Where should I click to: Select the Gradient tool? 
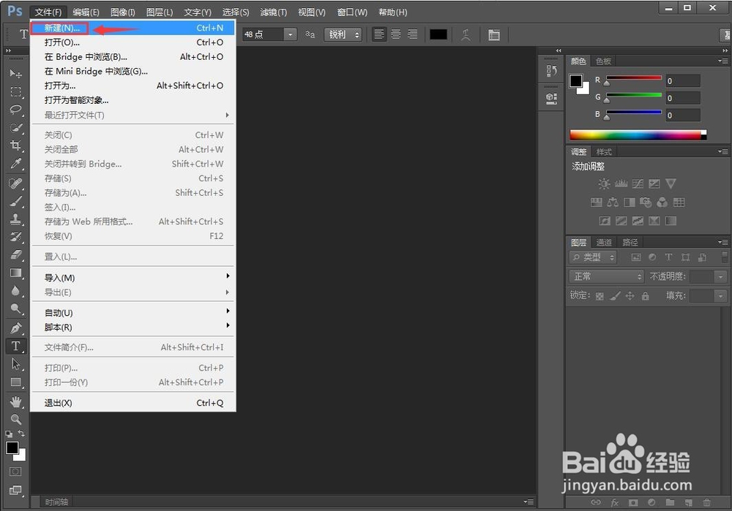tap(16, 273)
